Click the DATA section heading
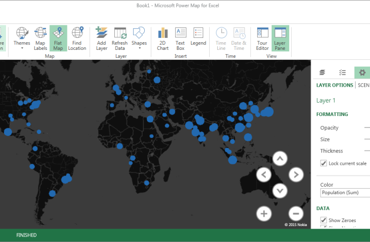Image resolution: width=370 pixels, height=242 pixels. (x=323, y=208)
